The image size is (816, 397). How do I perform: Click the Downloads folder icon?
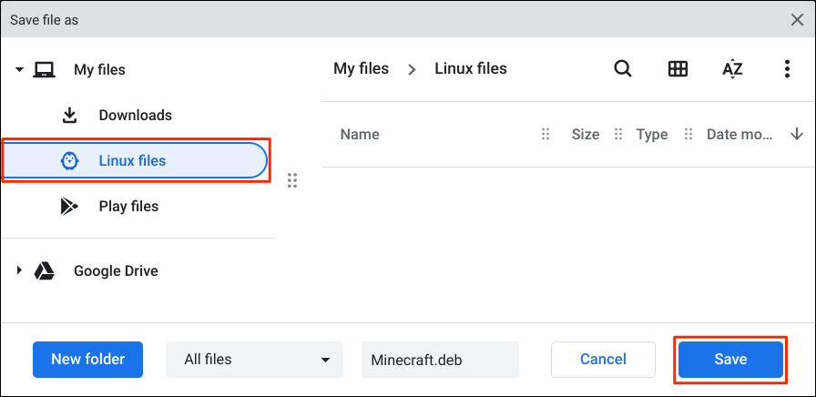tap(69, 116)
